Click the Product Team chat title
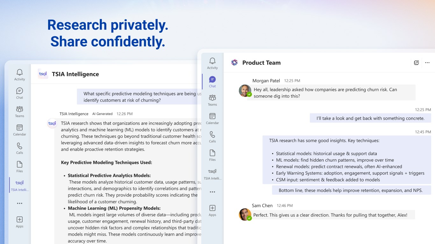This screenshot has width=435, height=244. coord(261,63)
